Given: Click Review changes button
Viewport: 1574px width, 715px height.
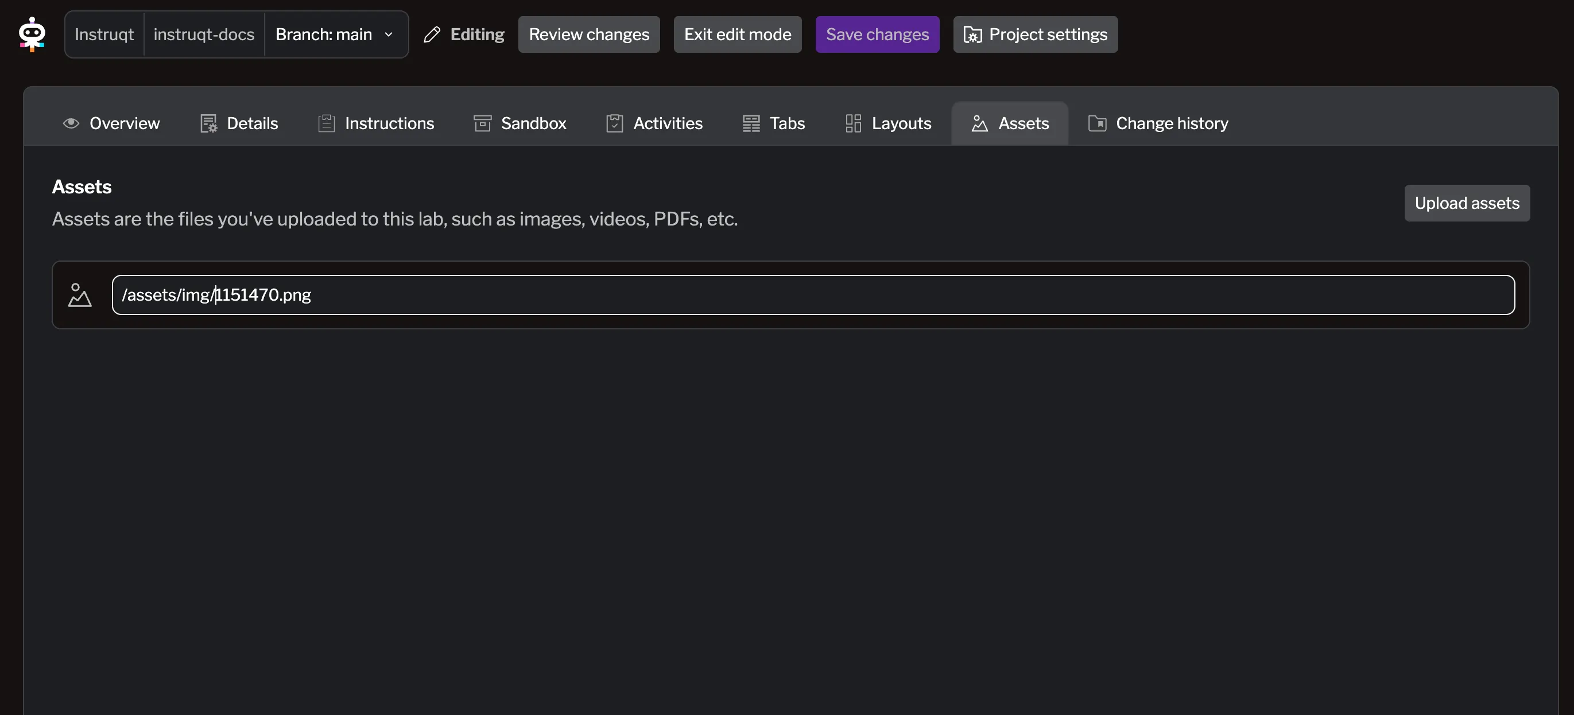Looking at the screenshot, I should 588,35.
